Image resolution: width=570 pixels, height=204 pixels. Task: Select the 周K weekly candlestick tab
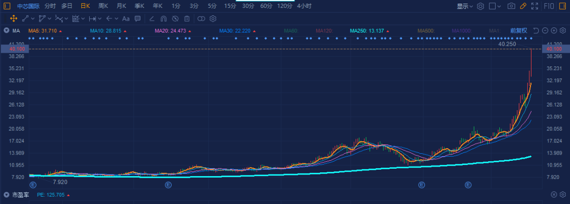click(x=103, y=6)
